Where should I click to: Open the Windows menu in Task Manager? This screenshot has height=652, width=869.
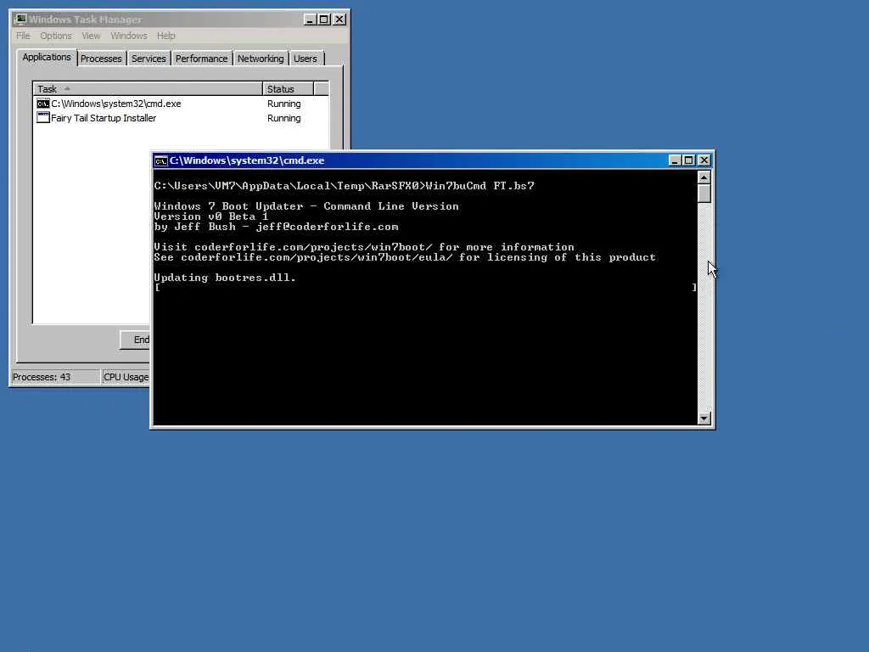pyautogui.click(x=129, y=36)
